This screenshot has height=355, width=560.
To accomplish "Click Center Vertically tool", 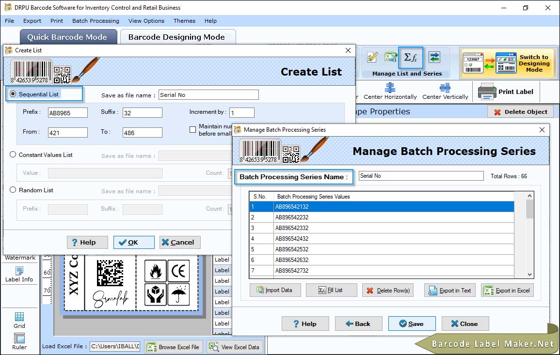I will pos(445,92).
